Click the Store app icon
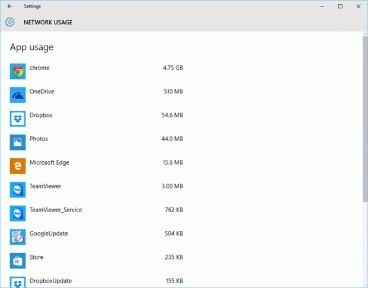368x288 pixels. pyautogui.click(x=18, y=261)
